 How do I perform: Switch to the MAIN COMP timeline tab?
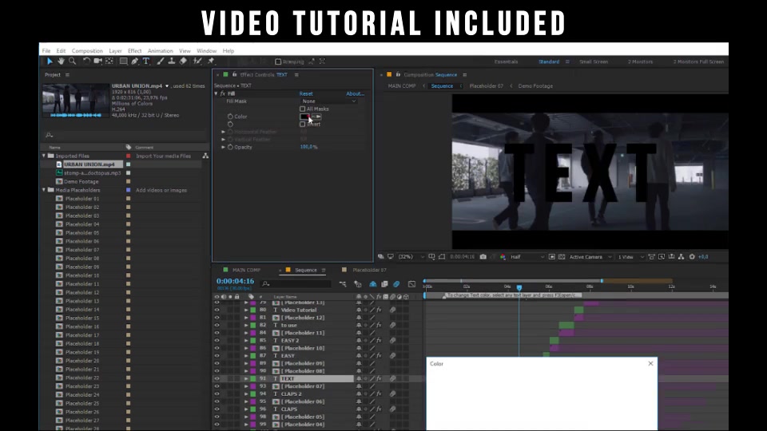coord(246,270)
